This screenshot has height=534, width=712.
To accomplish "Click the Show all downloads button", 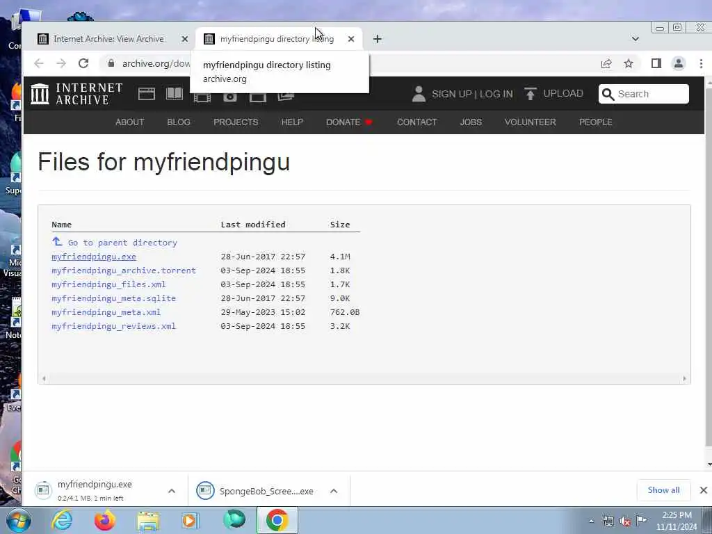I will click(664, 490).
